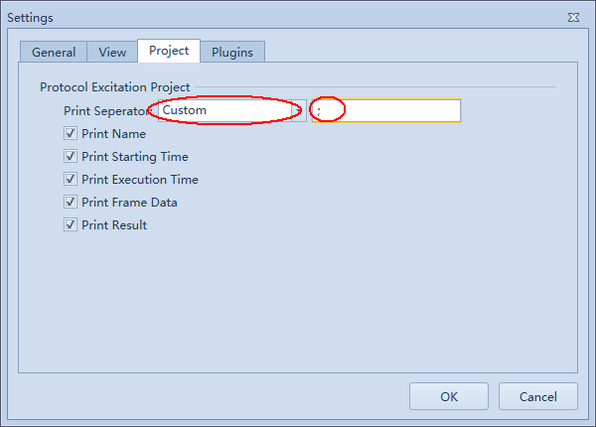Click the Cancel button
The height and width of the screenshot is (427, 596).
coord(538,396)
